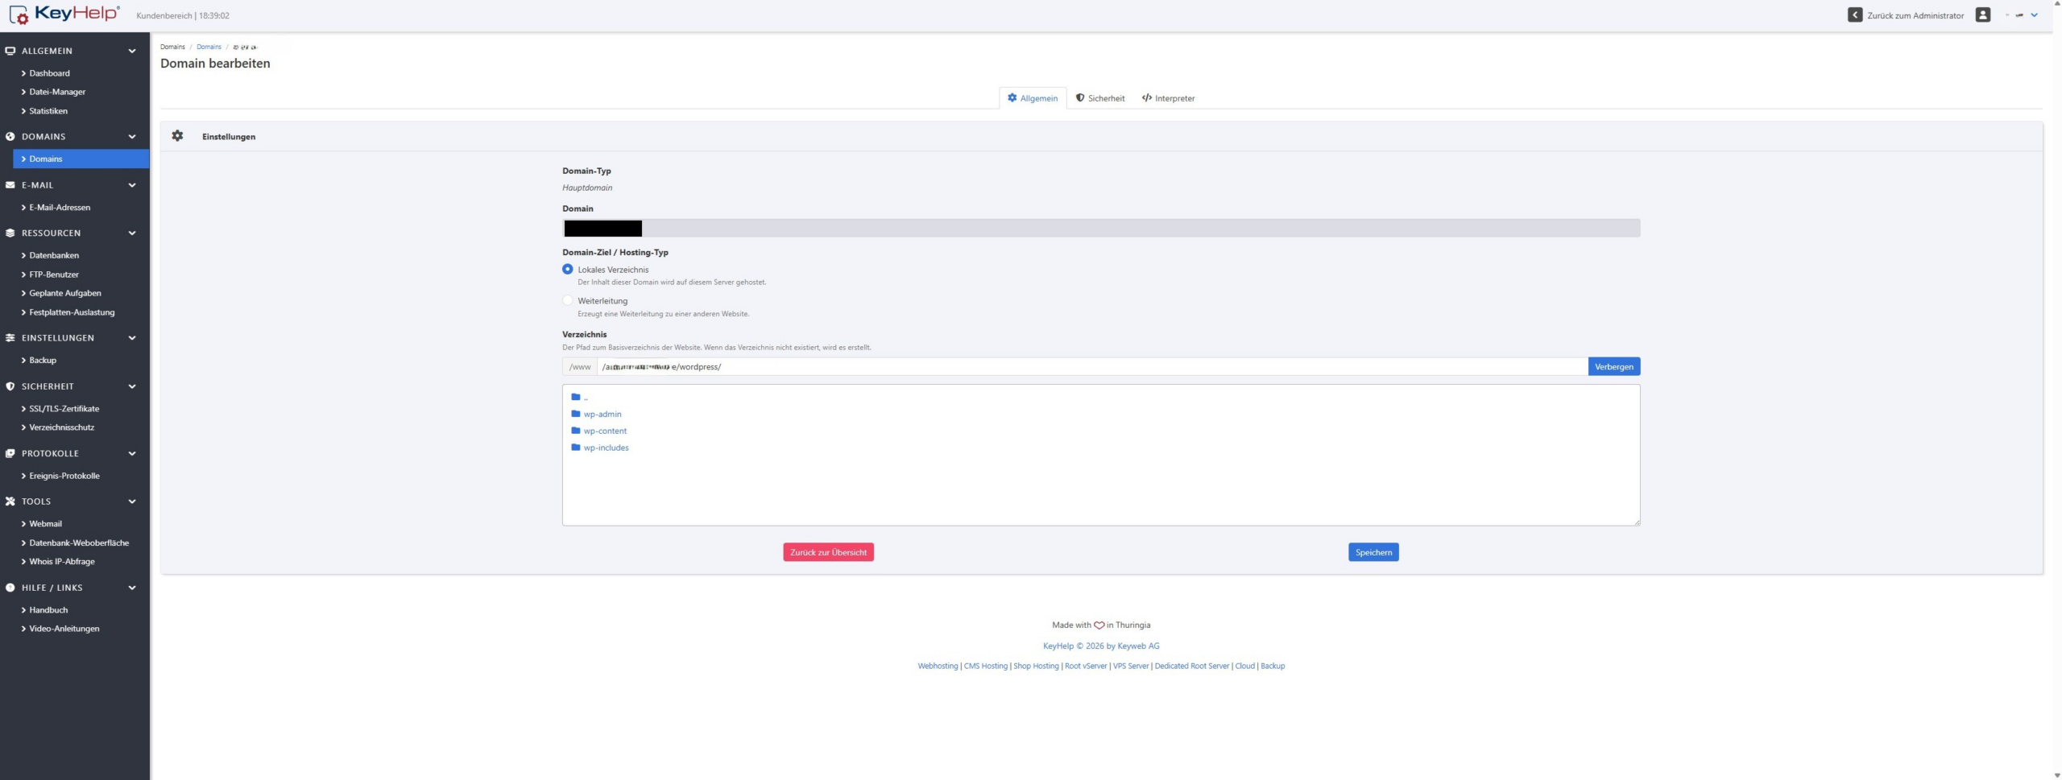Viewport: 2062px width, 780px height.
Task: Switch to the Interpreter tab
Action: tap(1168, 98)
